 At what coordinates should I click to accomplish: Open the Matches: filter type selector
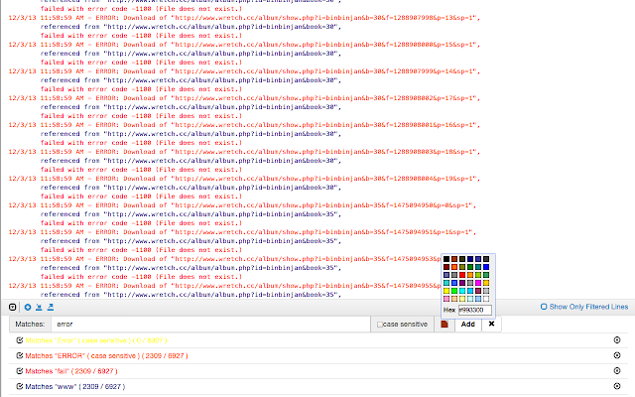tap(31, 325)
